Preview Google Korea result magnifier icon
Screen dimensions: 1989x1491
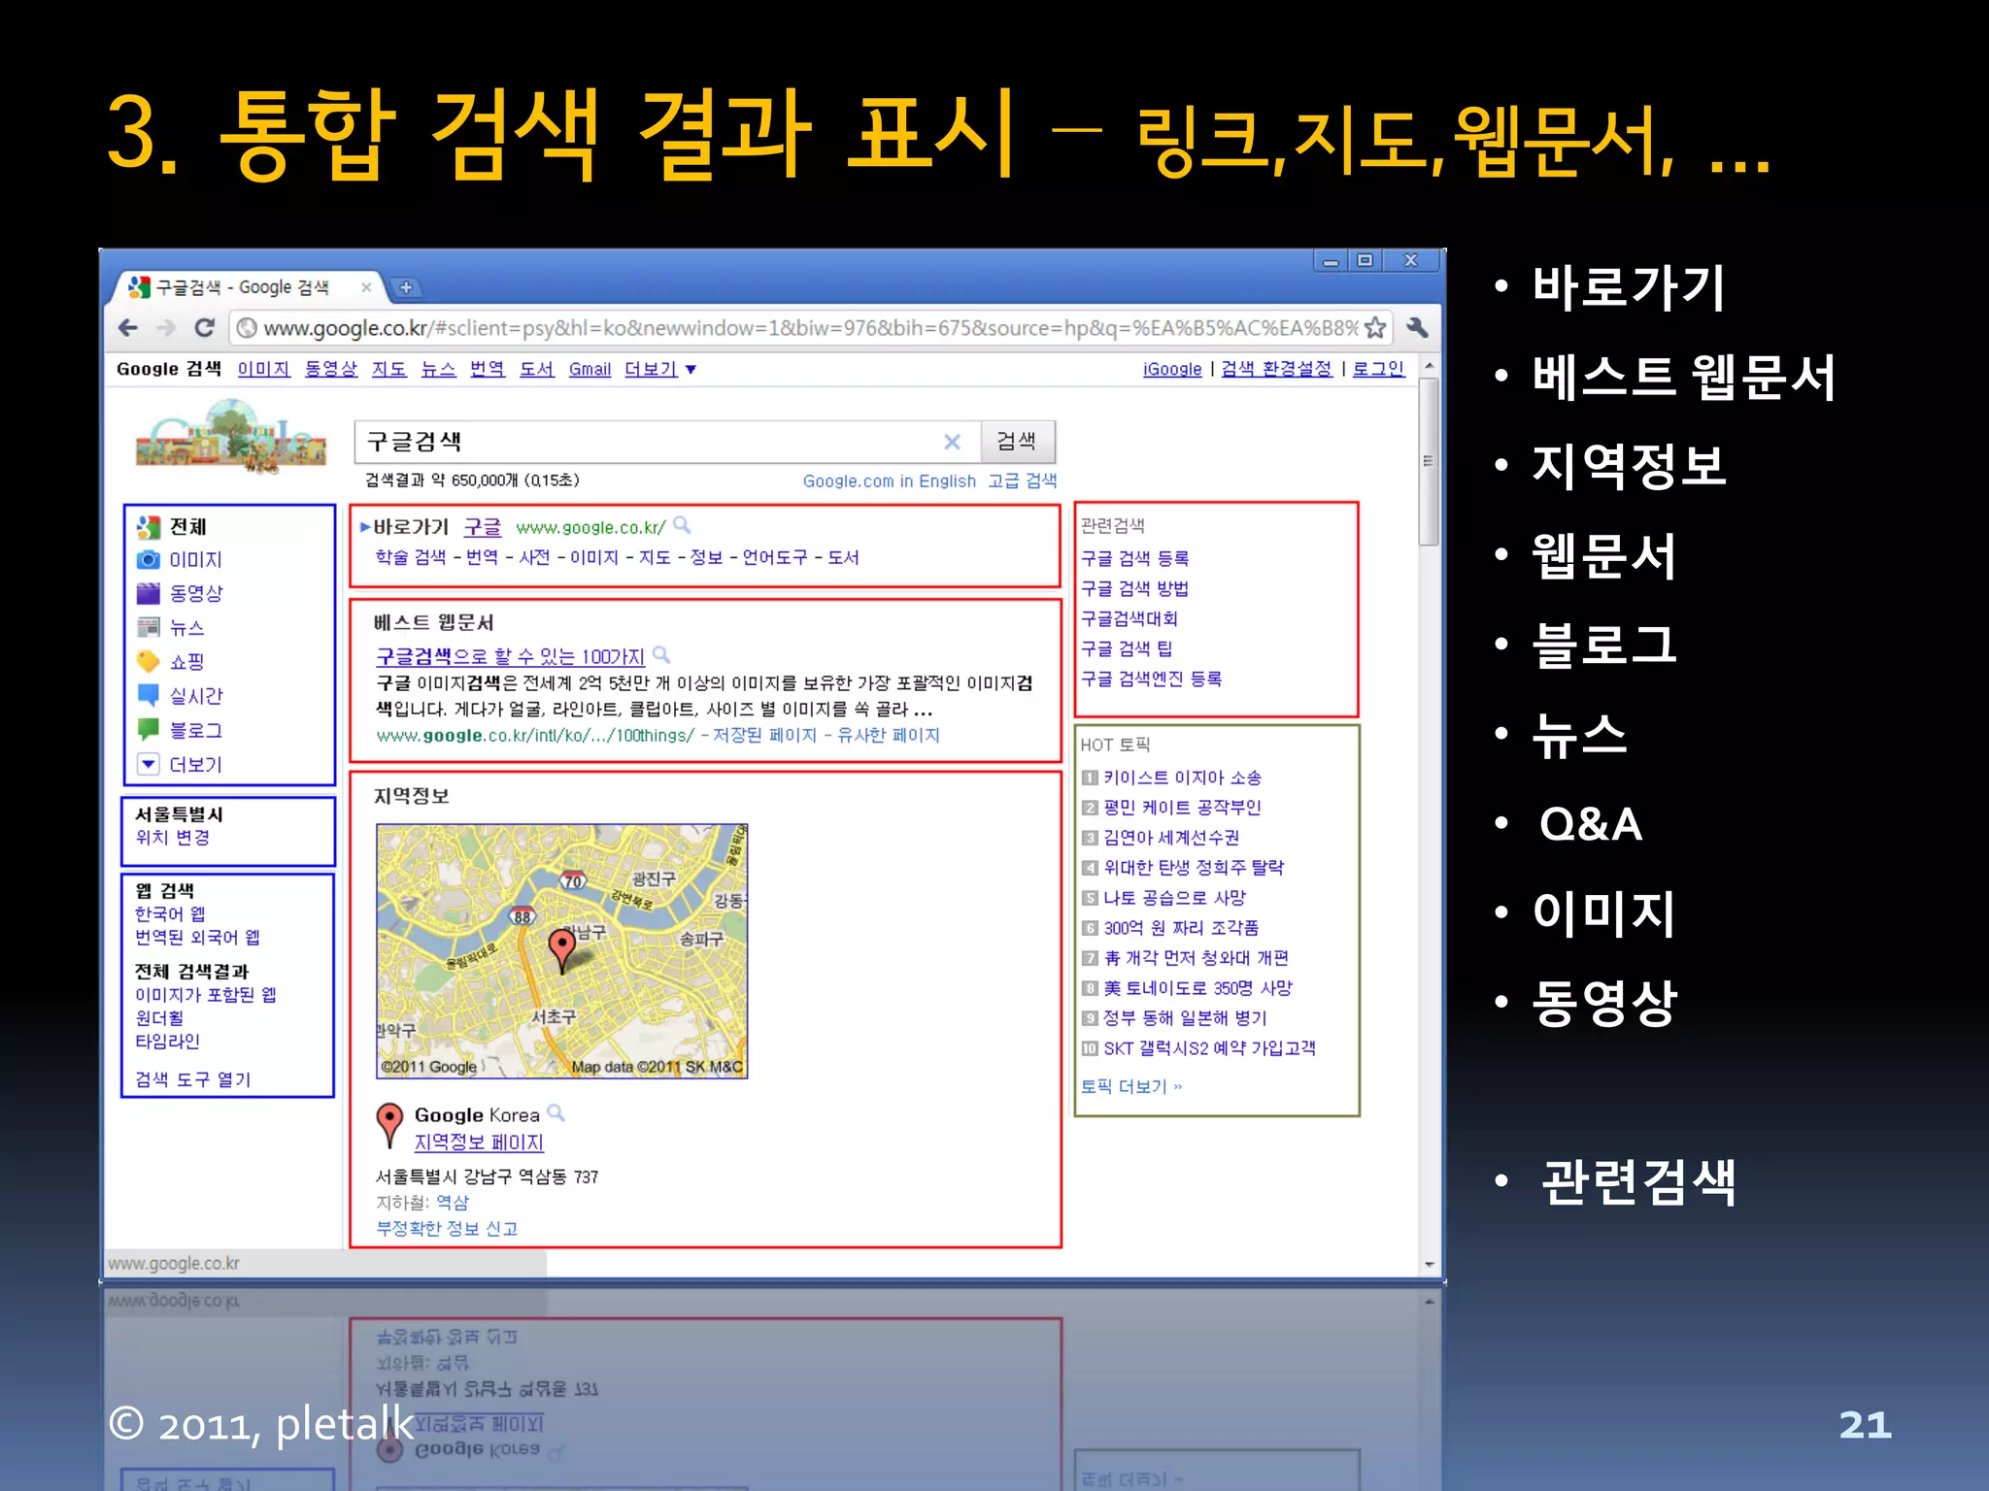tap(556, 1113)
